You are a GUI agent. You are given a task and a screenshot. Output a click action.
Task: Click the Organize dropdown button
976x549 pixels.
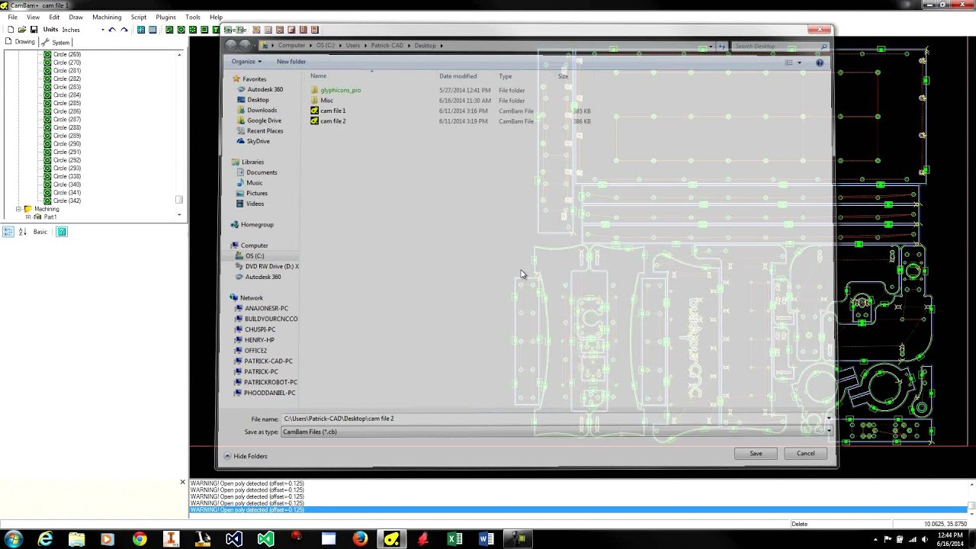click(246, 62)
